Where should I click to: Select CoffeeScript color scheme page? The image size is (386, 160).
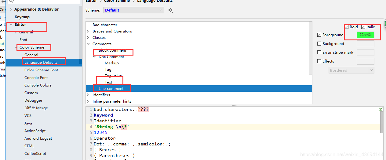tap(35, 154)
